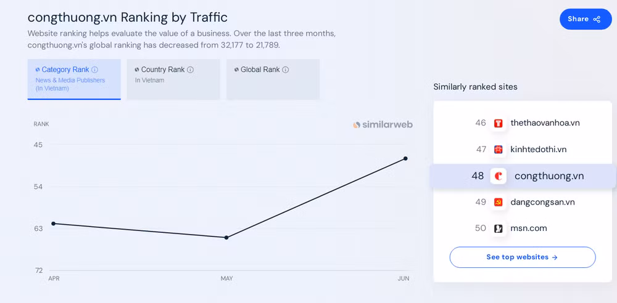The height and width of the screenshot is (303, 617).
Task: Select the Category Rank tab
Action: point(74,79)
